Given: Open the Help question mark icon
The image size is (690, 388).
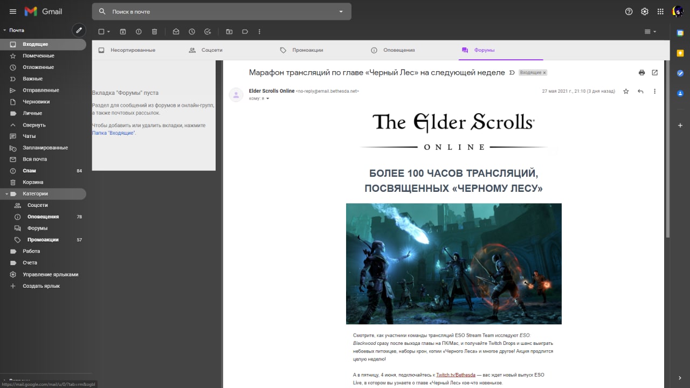Looking at the screenshot, I should (x=629, y=11).
